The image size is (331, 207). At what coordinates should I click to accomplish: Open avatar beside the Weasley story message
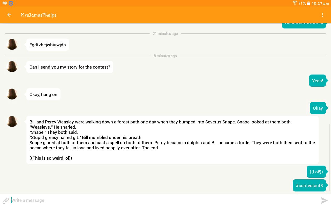point(12,122)
